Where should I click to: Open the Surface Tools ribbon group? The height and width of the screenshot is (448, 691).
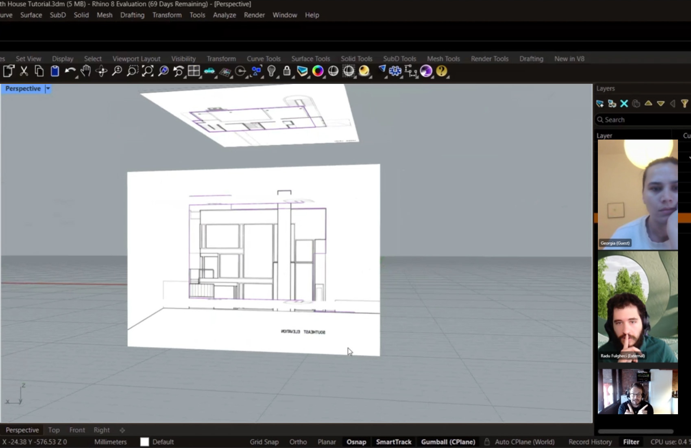click(x=311, y=59)
